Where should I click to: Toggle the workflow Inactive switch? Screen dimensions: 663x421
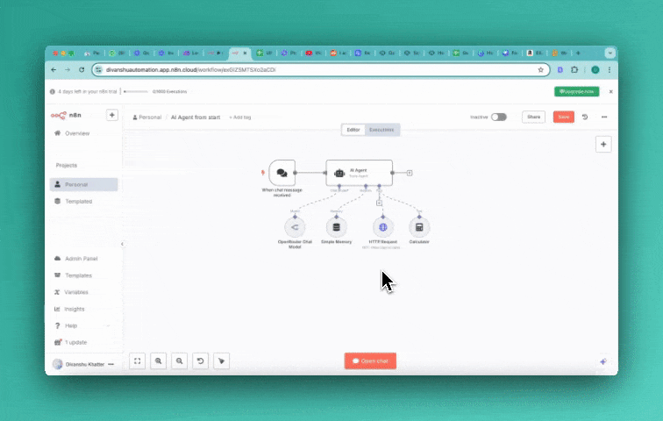[498, 117]
